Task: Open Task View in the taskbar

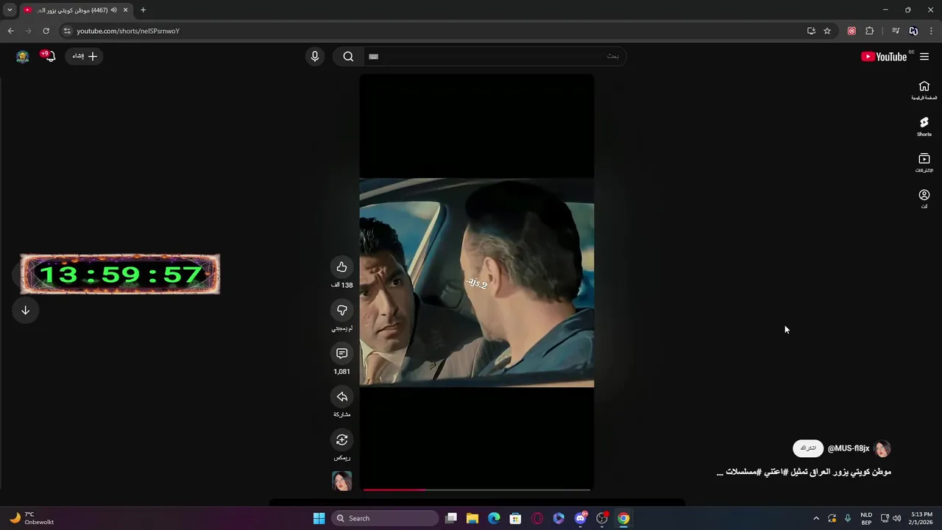Action: [x=451, y=518]
